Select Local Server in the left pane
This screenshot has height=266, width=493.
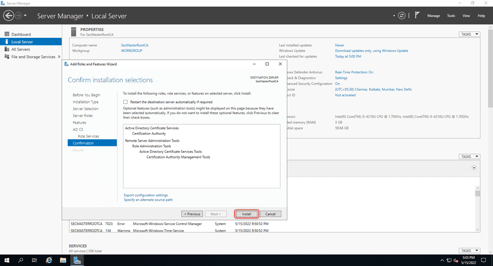[x=31, y=42]
